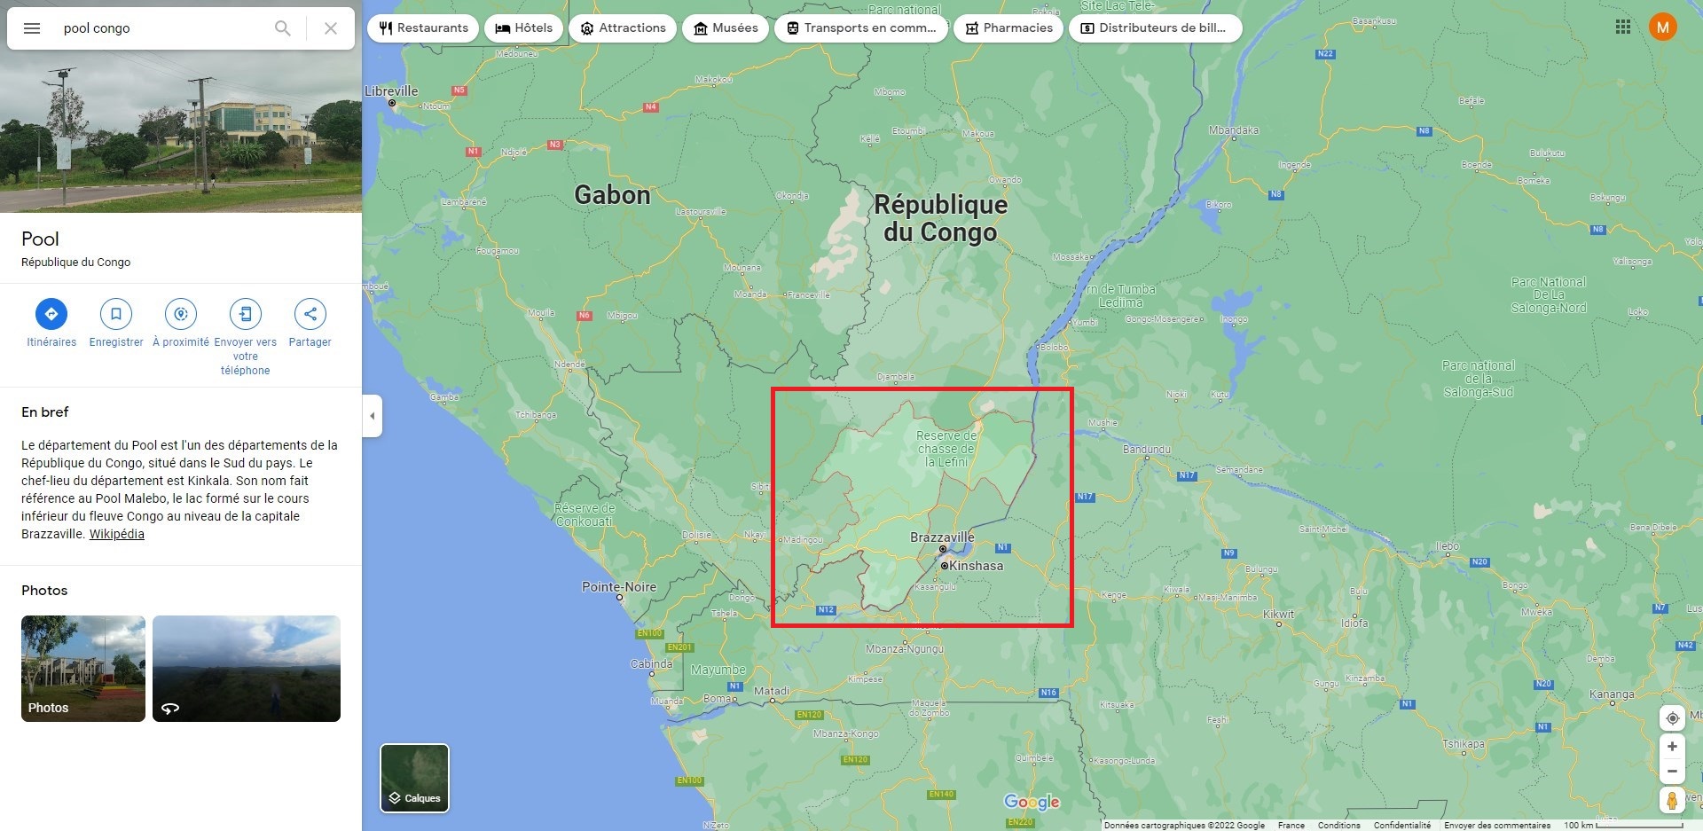1703x831 pixels.
Task: Zoom in with the plus button
Action: pyautogui.click(x=1672, y=747)
